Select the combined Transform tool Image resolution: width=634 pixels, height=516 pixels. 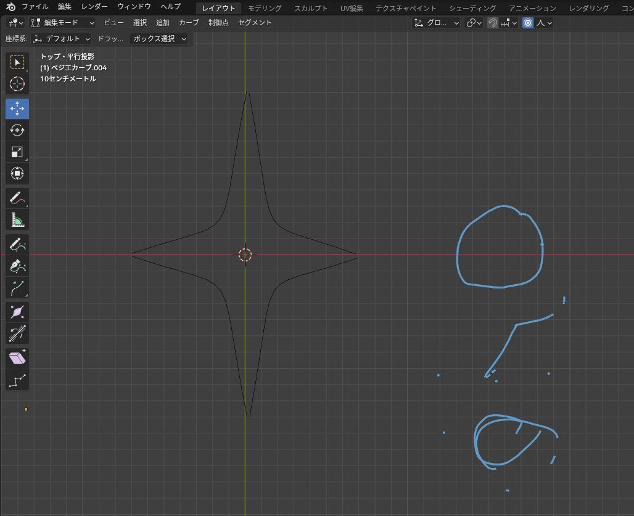(x=17, y=173)
